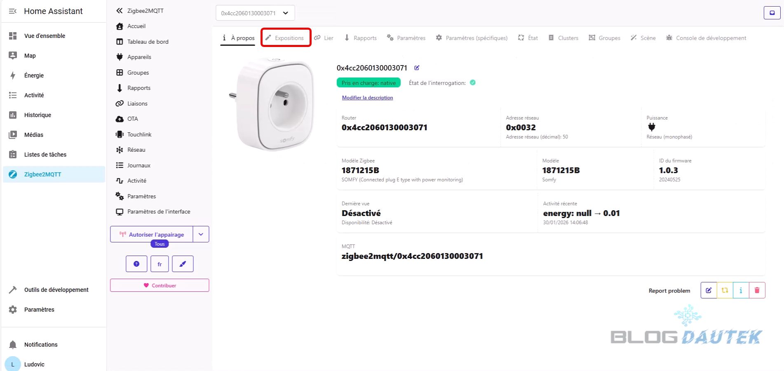
Task: Click the red trash delete device icon
Action: coord(757,290)
